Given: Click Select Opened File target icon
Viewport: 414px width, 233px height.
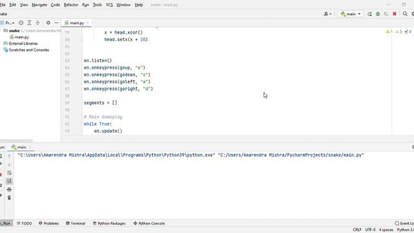Looking at the screenshot, I should tap(21, 23).
